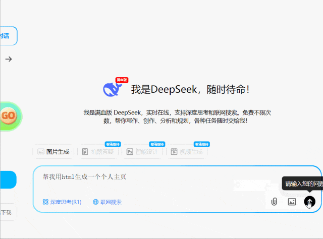The height and width of the screenshot is (239, 323).
Task: Click the round GO badge
Action: [x=9, y=115]
